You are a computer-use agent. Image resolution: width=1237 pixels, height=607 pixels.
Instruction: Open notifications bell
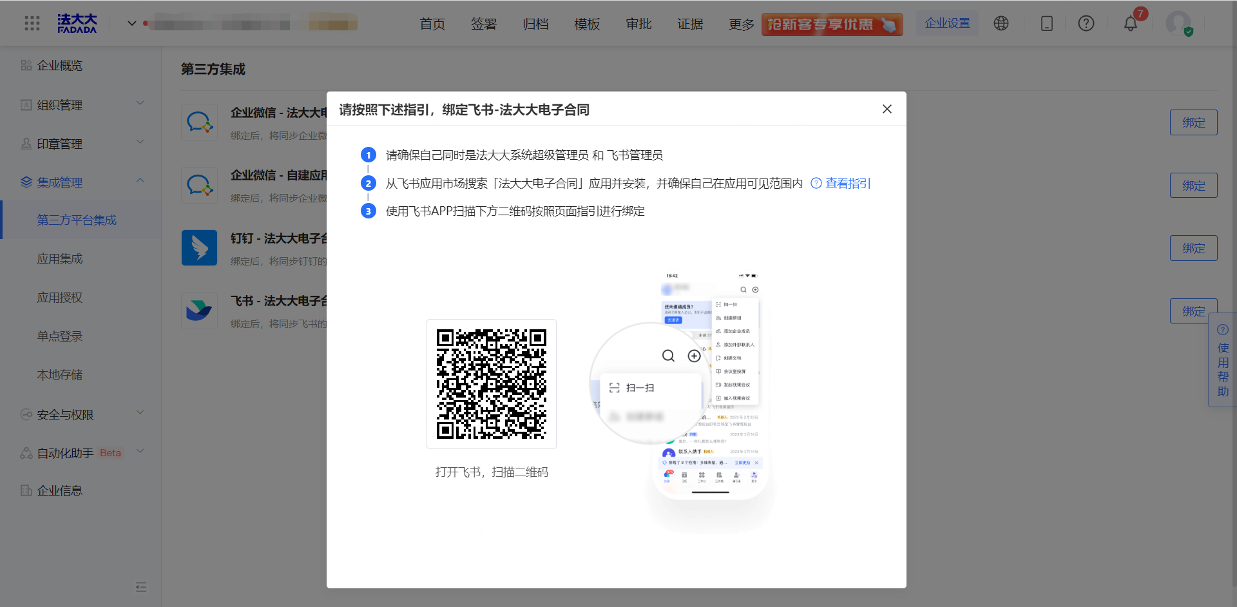(x=1131, y=24)
